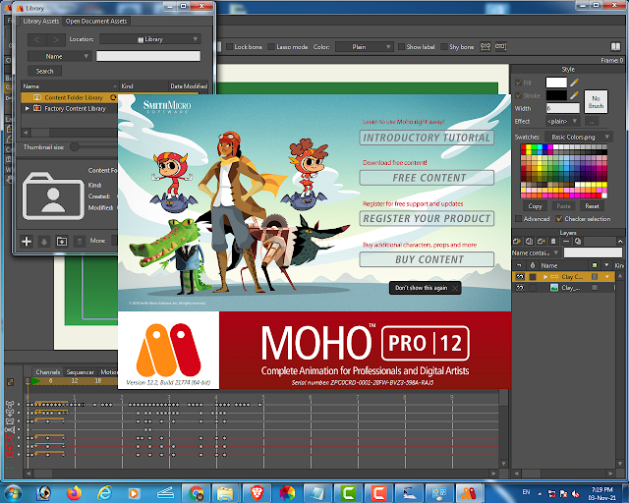
Task: Click the grayed download arrow icon in Library
Action: coord(44,241)
